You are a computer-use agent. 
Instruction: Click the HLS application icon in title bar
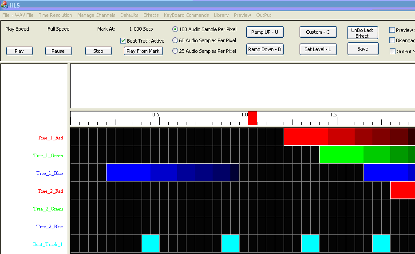pos(4,5)
